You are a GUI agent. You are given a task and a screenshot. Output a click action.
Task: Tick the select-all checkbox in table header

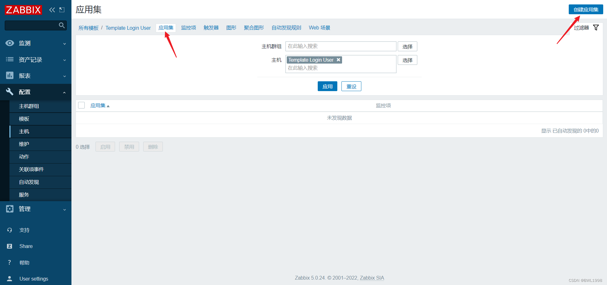pyautogui.click(x=82, y=105)
